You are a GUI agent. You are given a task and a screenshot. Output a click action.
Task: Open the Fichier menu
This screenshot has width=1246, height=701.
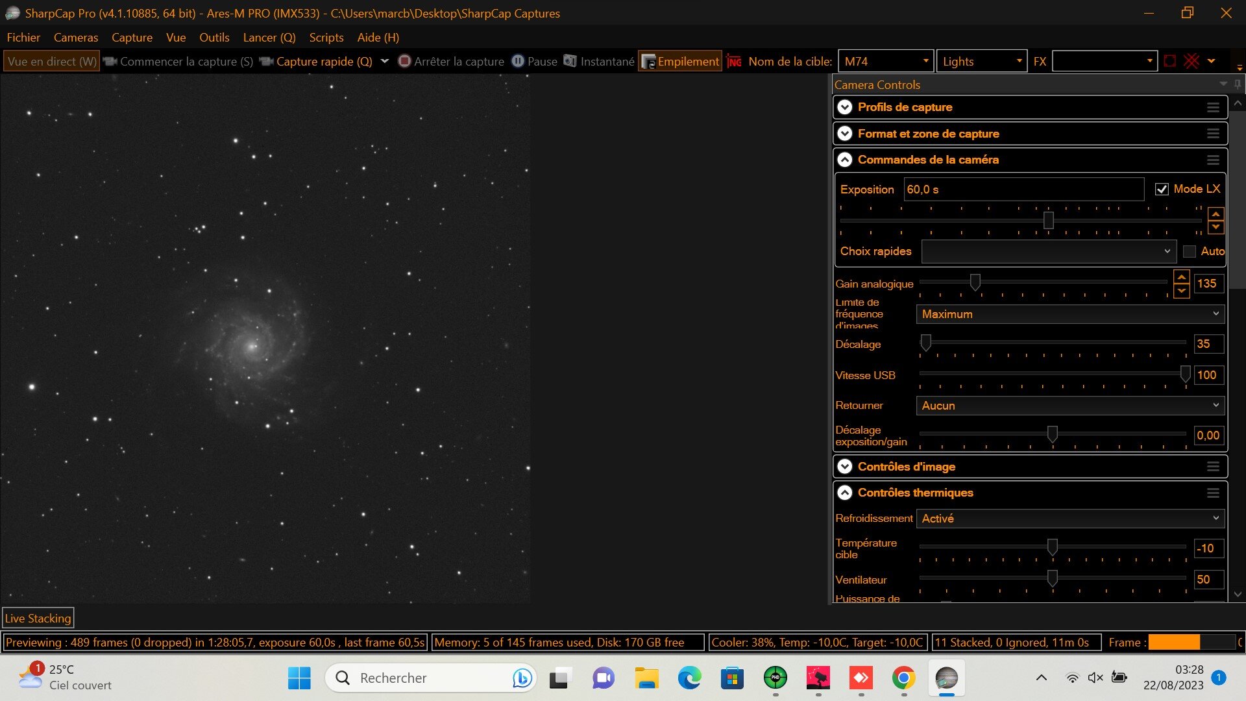[23, 38]
